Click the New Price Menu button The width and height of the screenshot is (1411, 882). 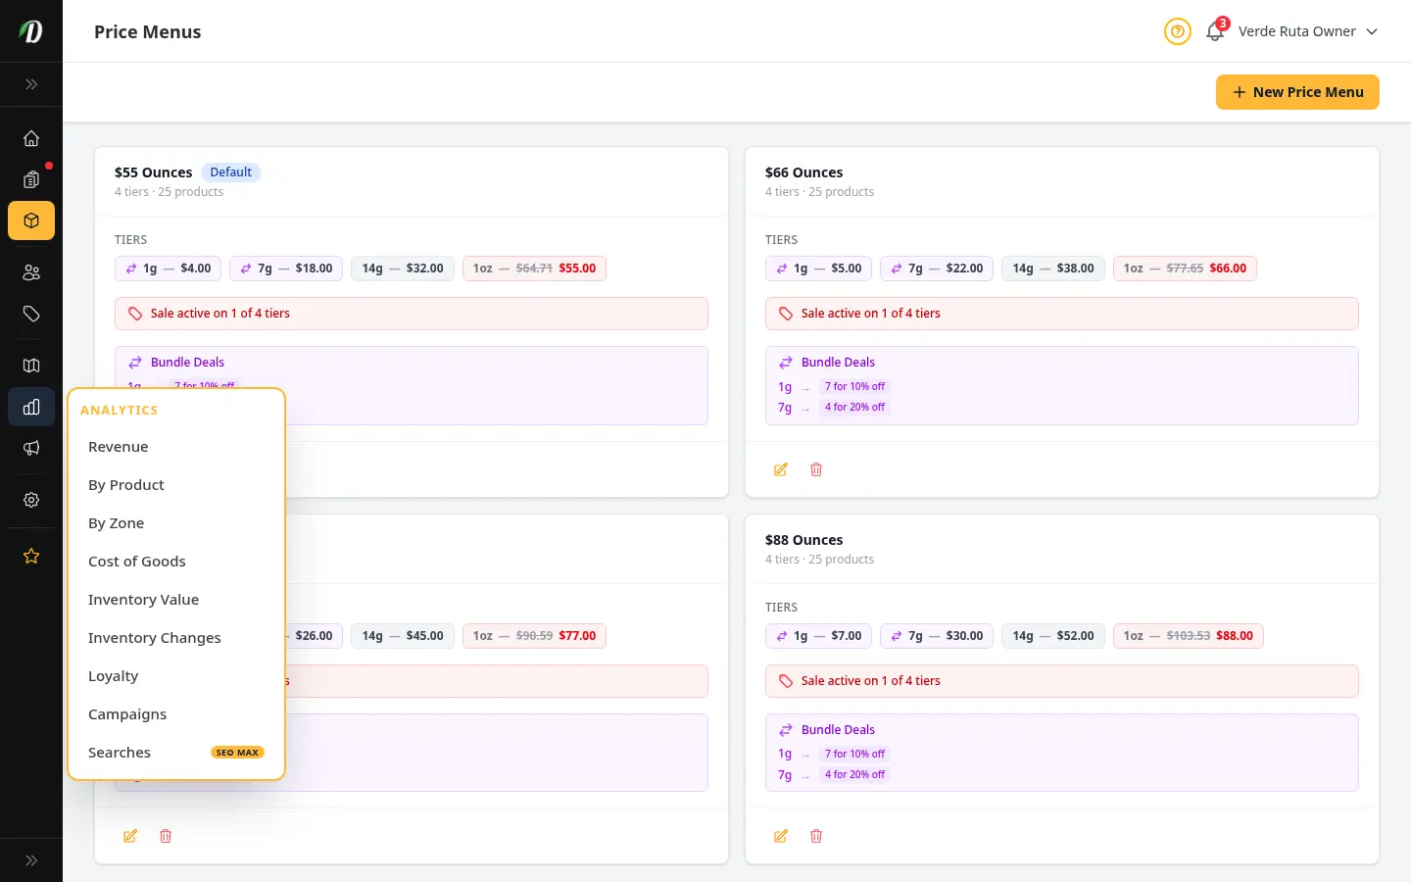point(1297,92)
